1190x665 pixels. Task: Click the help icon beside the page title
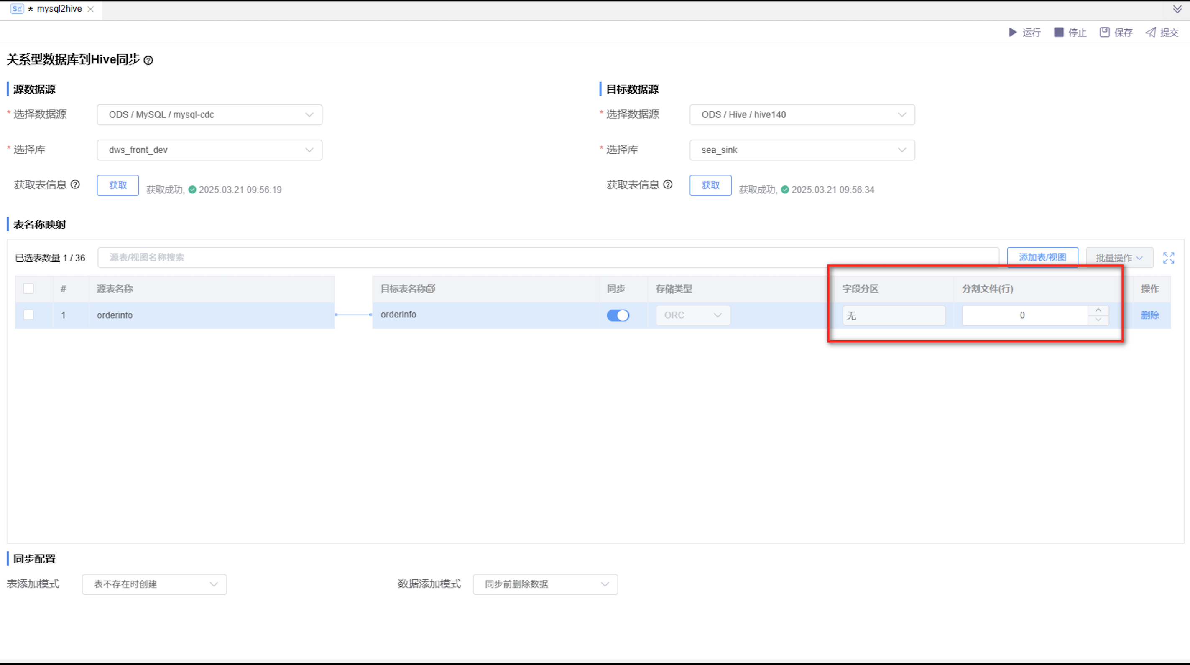click(x=148, y=61)
